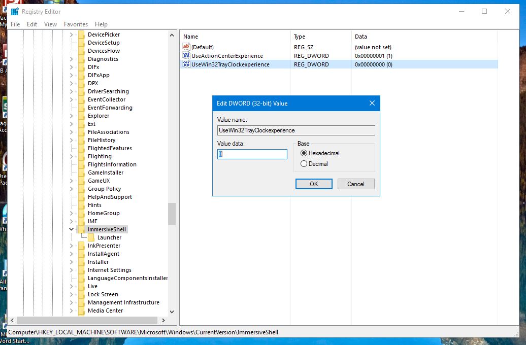Click the UseWin32TrayClockexperience DWORD icon

click(x=186, y=64)
